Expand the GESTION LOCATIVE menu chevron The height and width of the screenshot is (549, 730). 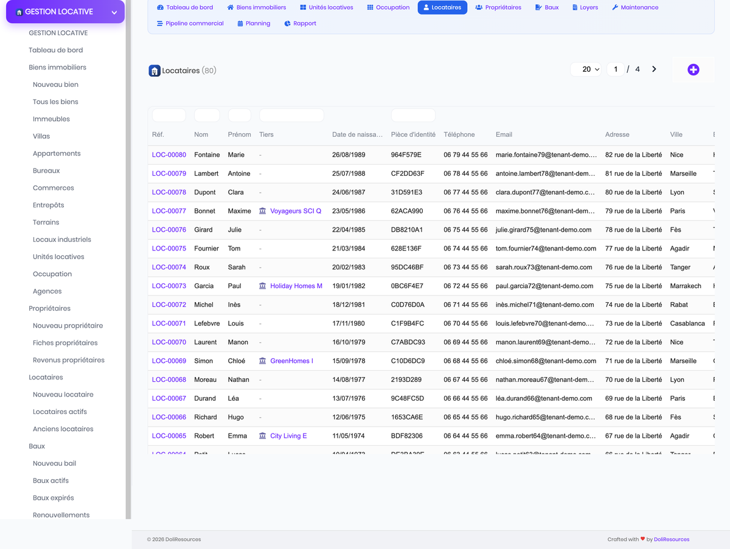point(114,12)
